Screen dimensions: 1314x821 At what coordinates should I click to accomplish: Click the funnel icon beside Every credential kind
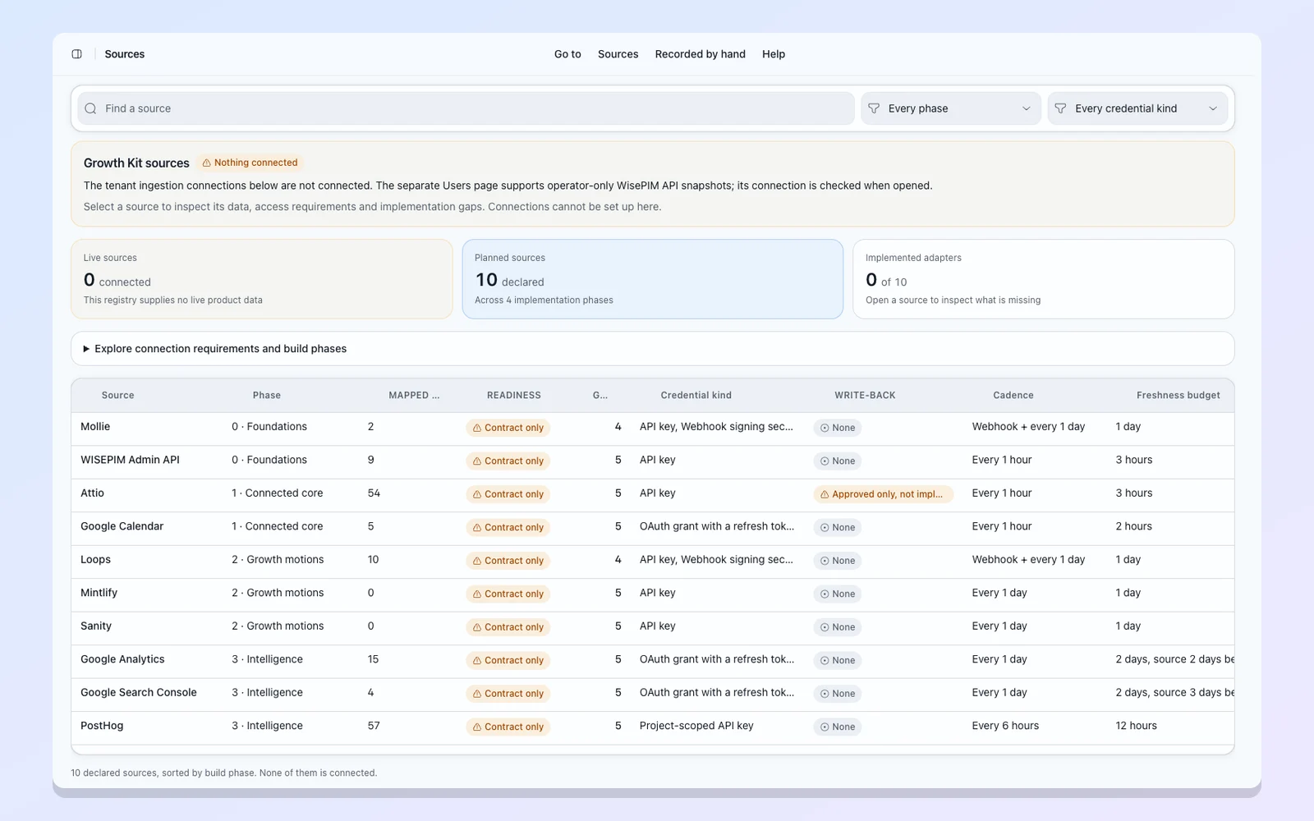(1060, 108)
